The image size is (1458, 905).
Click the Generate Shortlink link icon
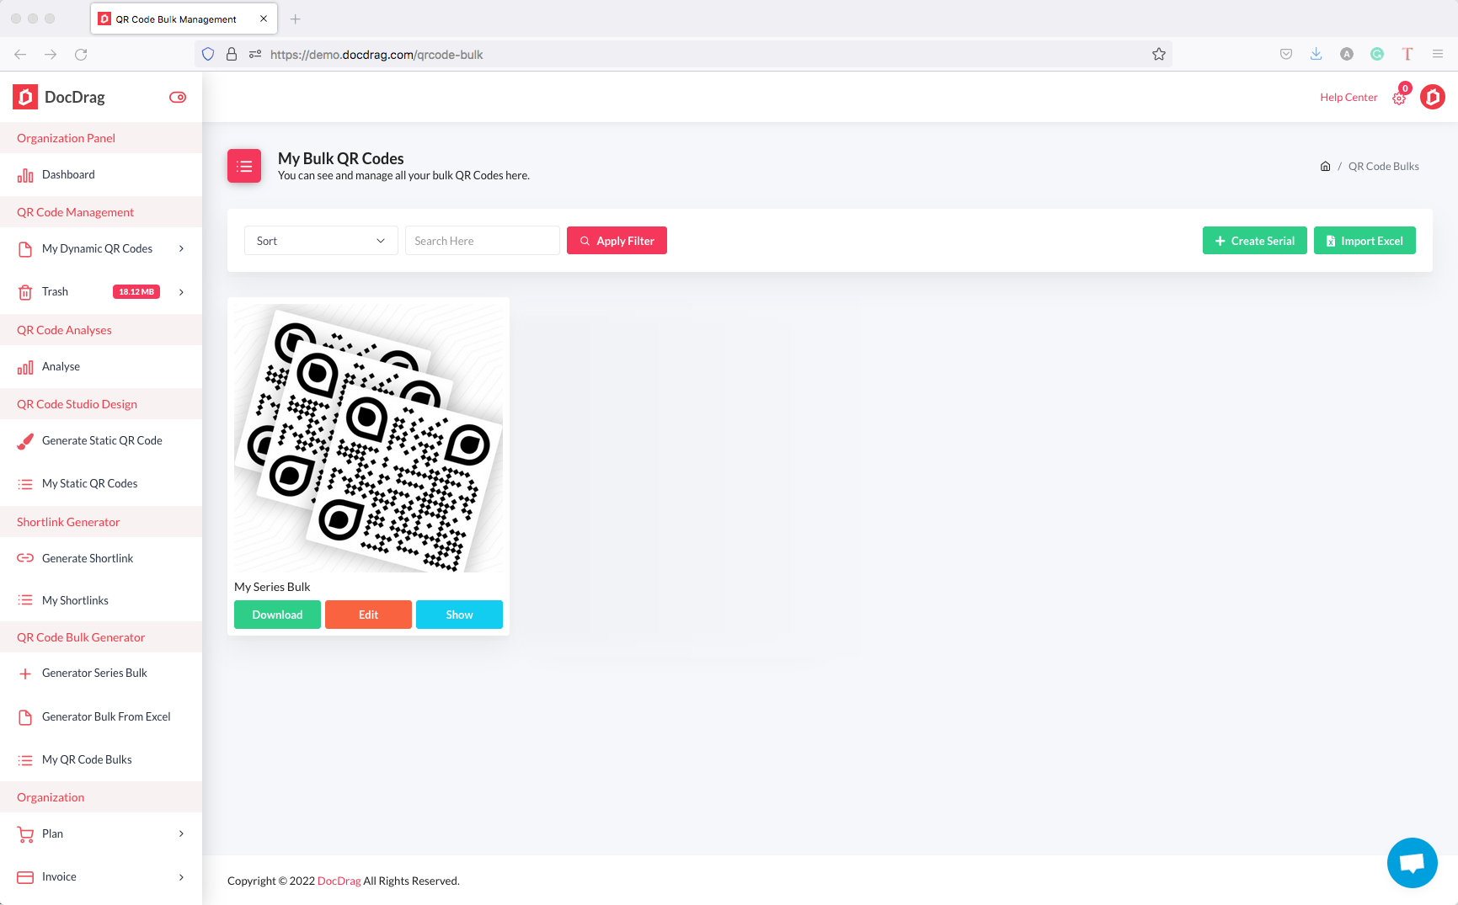(25, 558)
